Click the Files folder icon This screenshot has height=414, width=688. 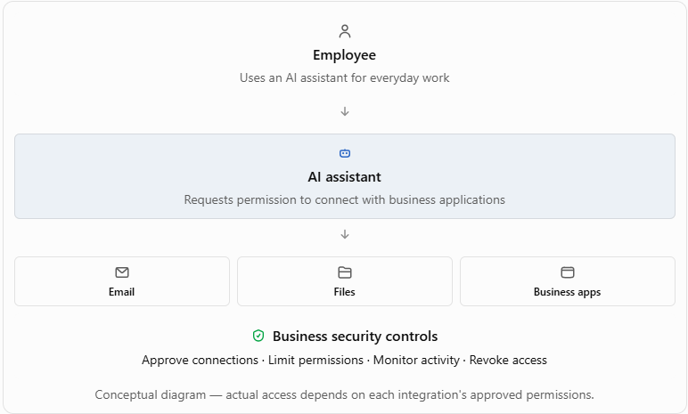[345, 272]
